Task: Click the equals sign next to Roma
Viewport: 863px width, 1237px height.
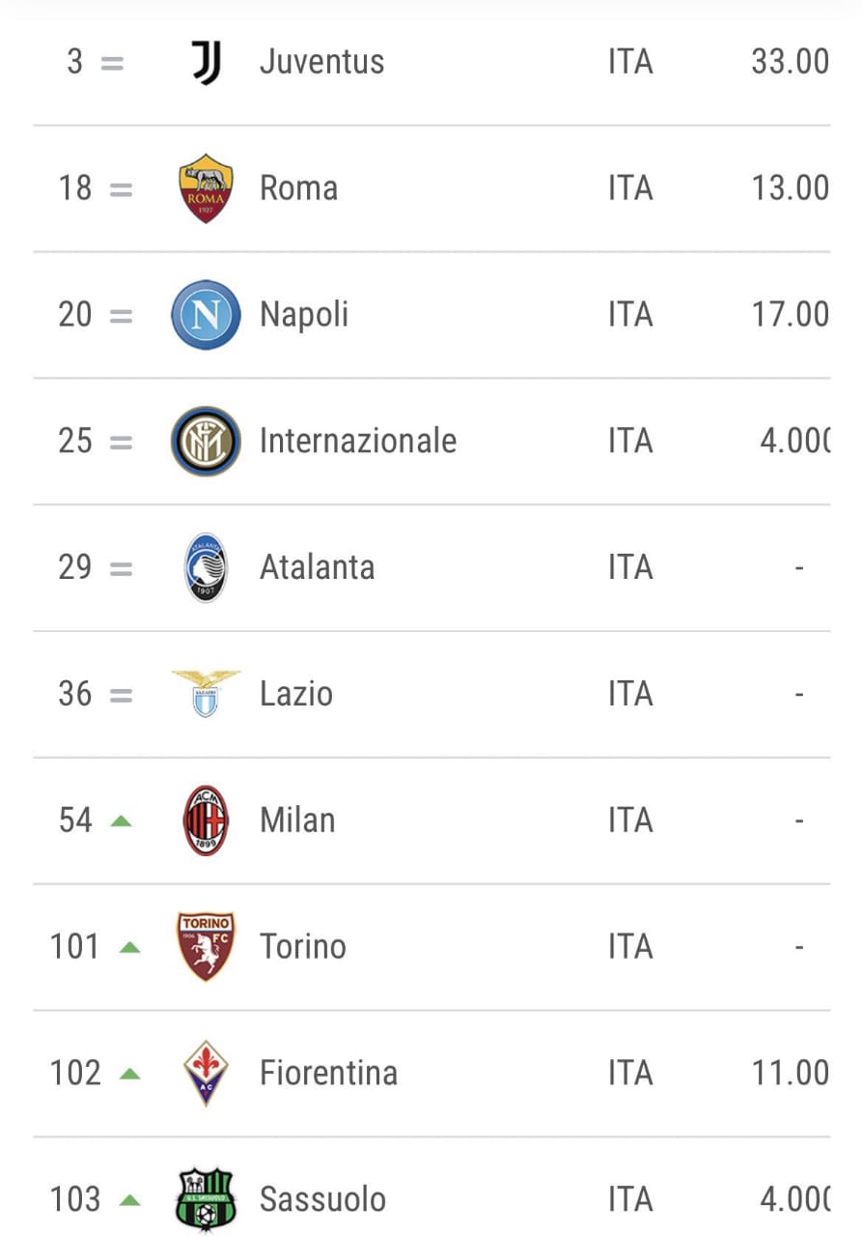Action: pos(121,188)
